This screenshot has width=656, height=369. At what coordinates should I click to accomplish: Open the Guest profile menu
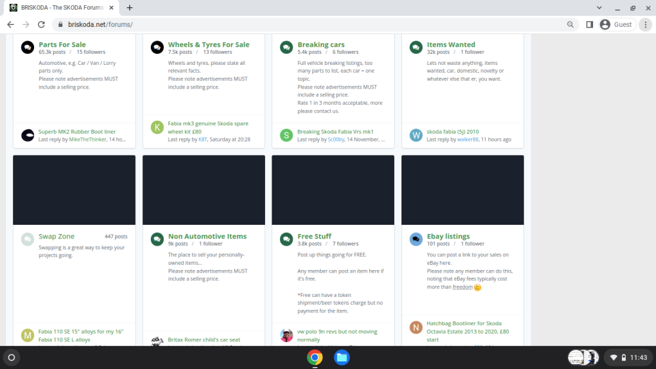617,25
